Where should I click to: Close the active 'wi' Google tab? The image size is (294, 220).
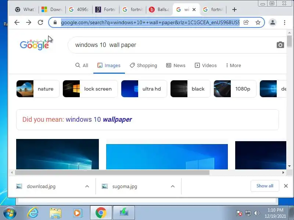(x=194, y=10)
